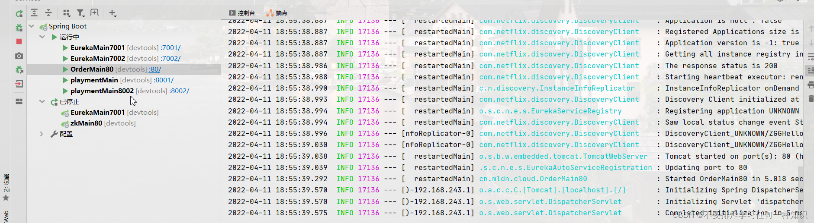This screenshot has height=223, width=814.
Task: Click the 'Updating port to 80' log line
Action: tap(706, 167)
